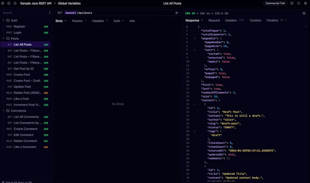
Task: Open the cookie jar circle icon in the top bar
Action: pyautogui.click(x=9, y=3)
